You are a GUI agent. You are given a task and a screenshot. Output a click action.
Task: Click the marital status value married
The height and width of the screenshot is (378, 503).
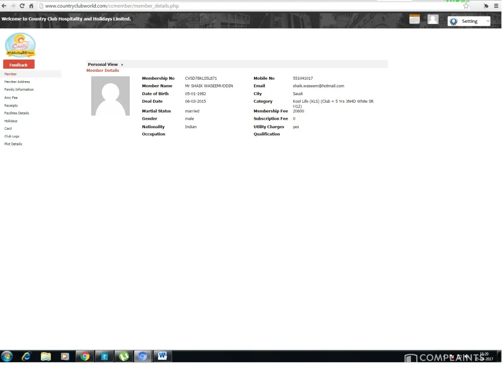(192, 111)
